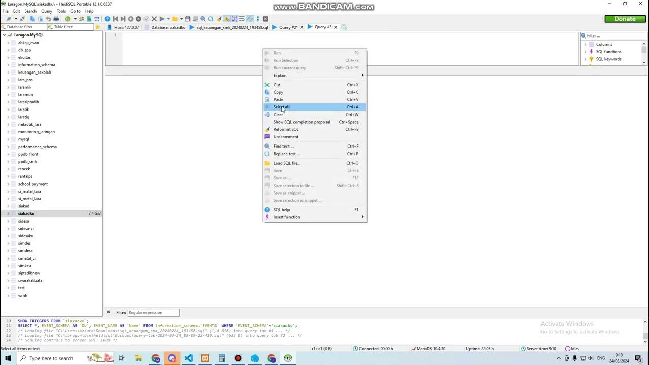
Task: Expand the keuangan_sekolah database arrow
Action: 9,72
